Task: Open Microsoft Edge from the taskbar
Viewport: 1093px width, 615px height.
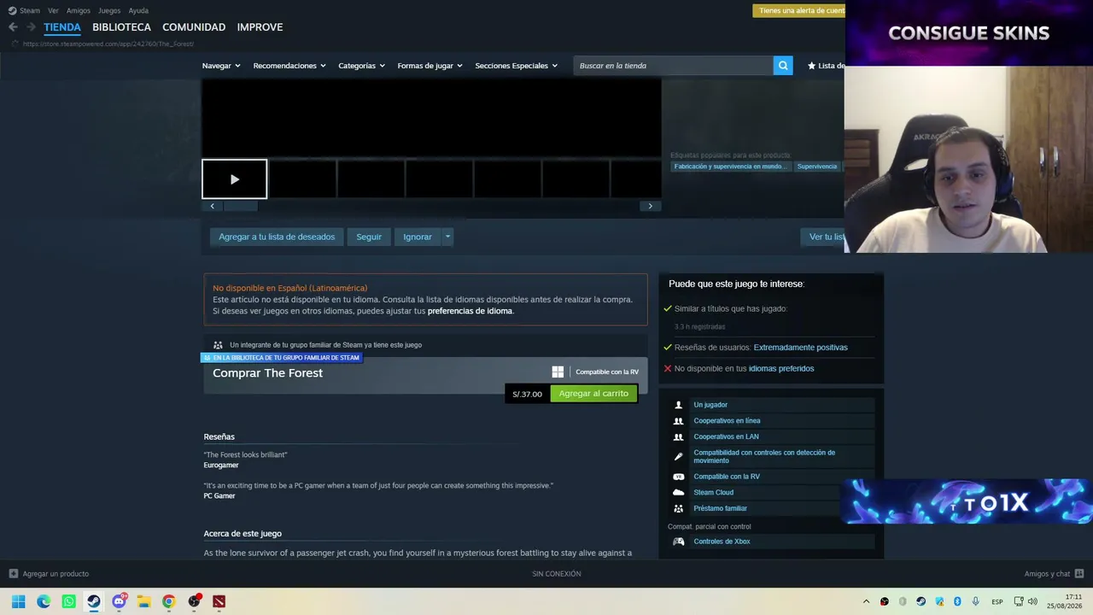Action: (44, 601)
